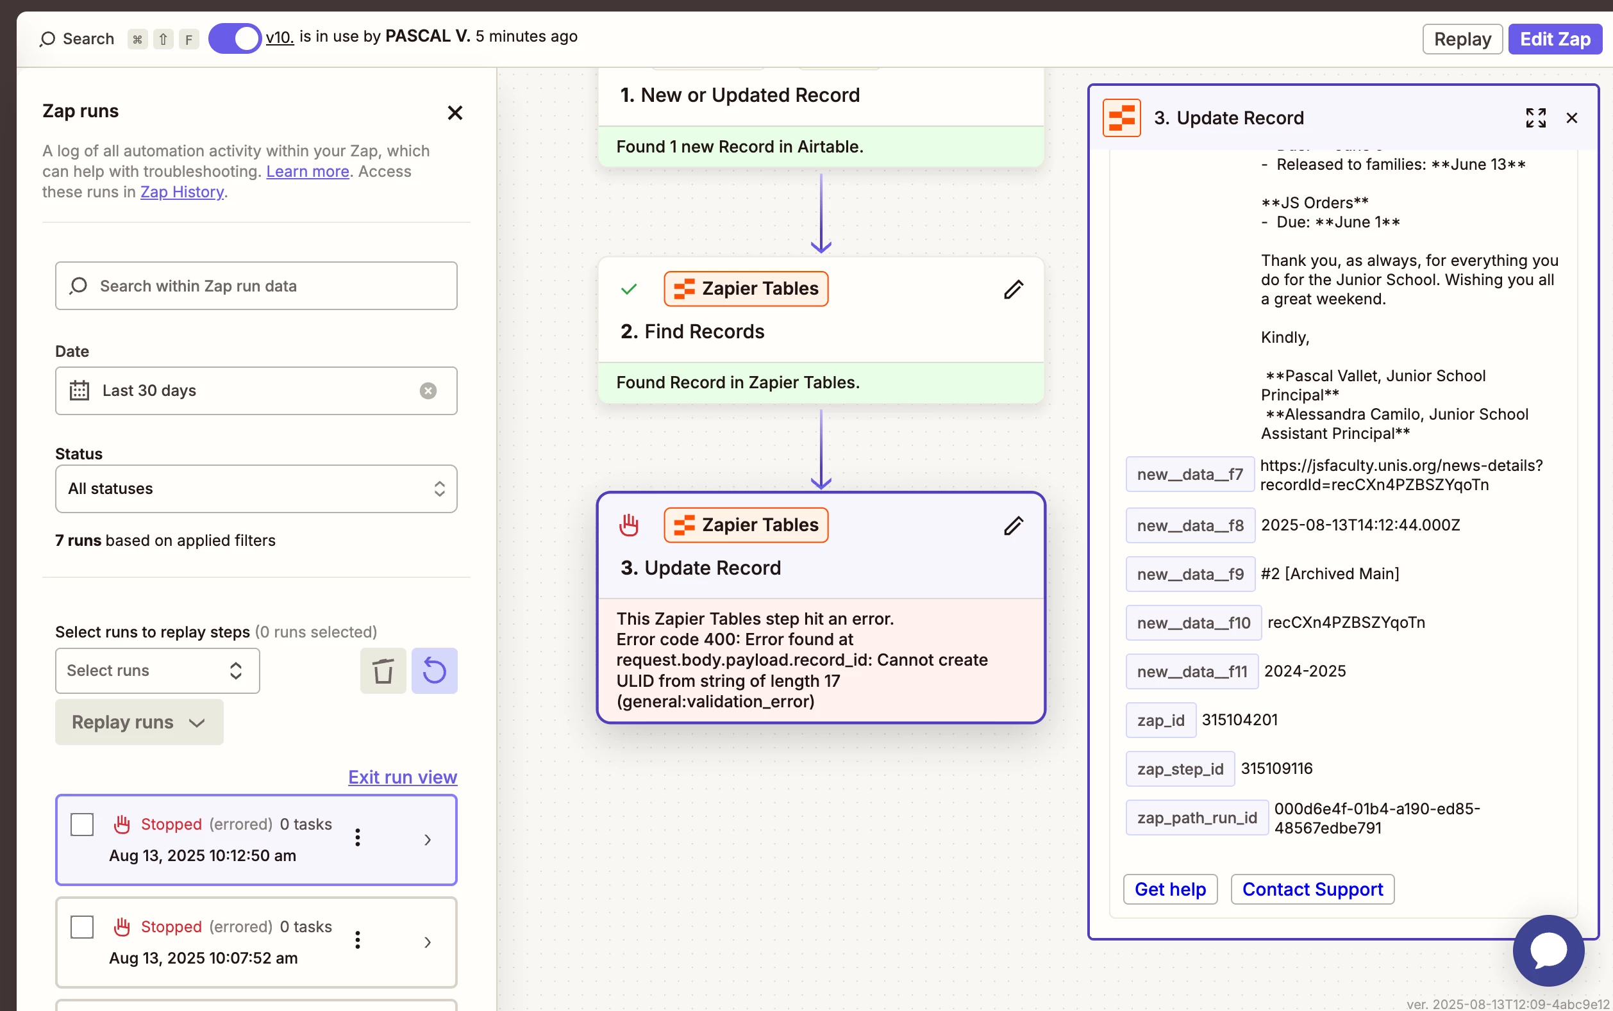Click Zapier Tables badge on Update Record step
Viewport: 1613px width, 1011px height.
pos(746,525)
